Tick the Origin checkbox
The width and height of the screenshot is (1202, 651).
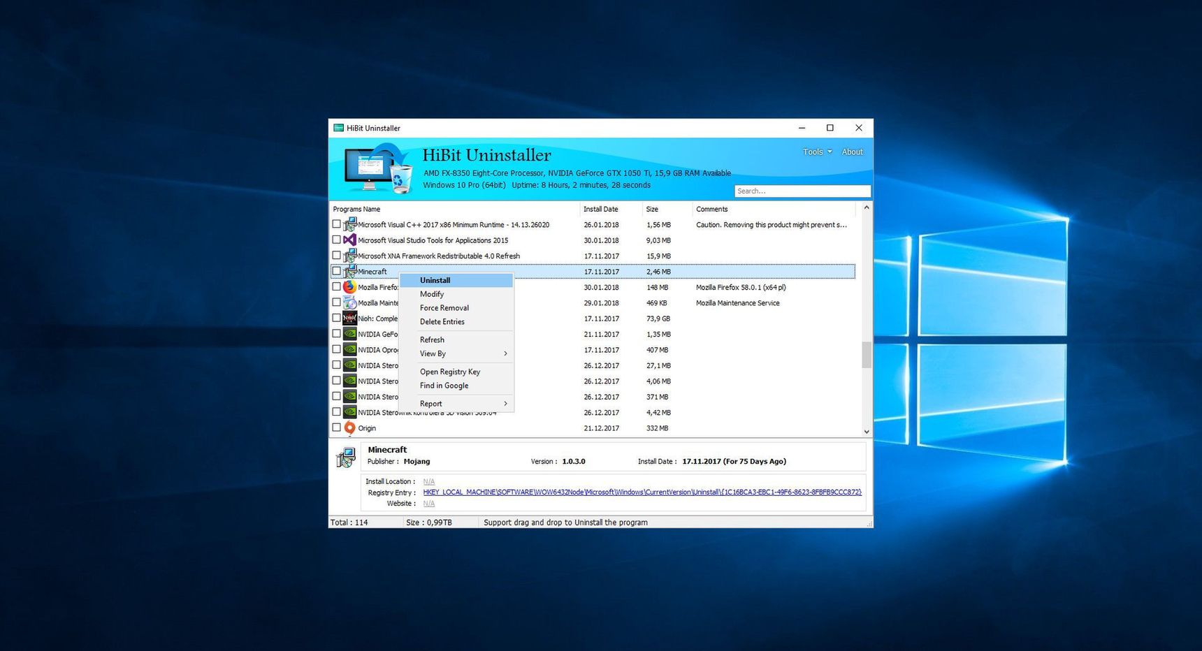pos(336,427)
